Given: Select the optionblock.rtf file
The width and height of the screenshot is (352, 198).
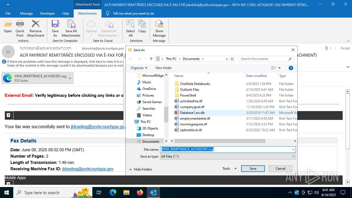Looking at the screenshot, I should [x=191, y=130].
